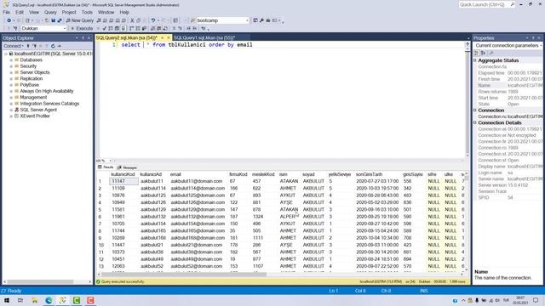
Task: Open the Window menu
Action: (x=106, y=12)
